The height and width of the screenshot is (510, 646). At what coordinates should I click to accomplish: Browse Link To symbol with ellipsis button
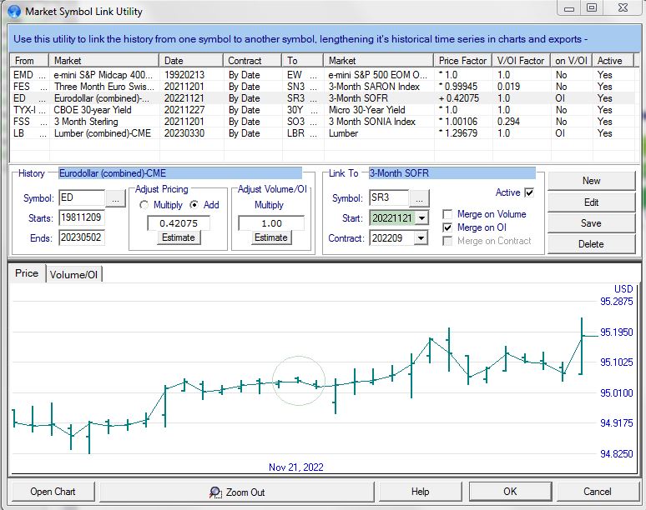pos(419,198)
